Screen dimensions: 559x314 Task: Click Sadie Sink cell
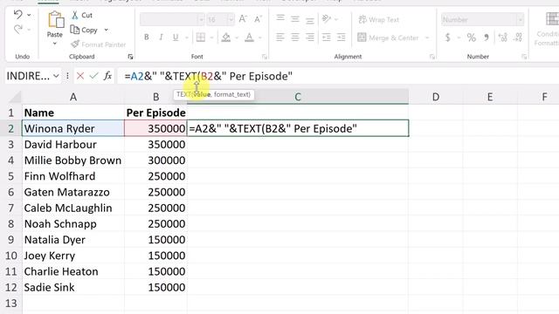73,287
